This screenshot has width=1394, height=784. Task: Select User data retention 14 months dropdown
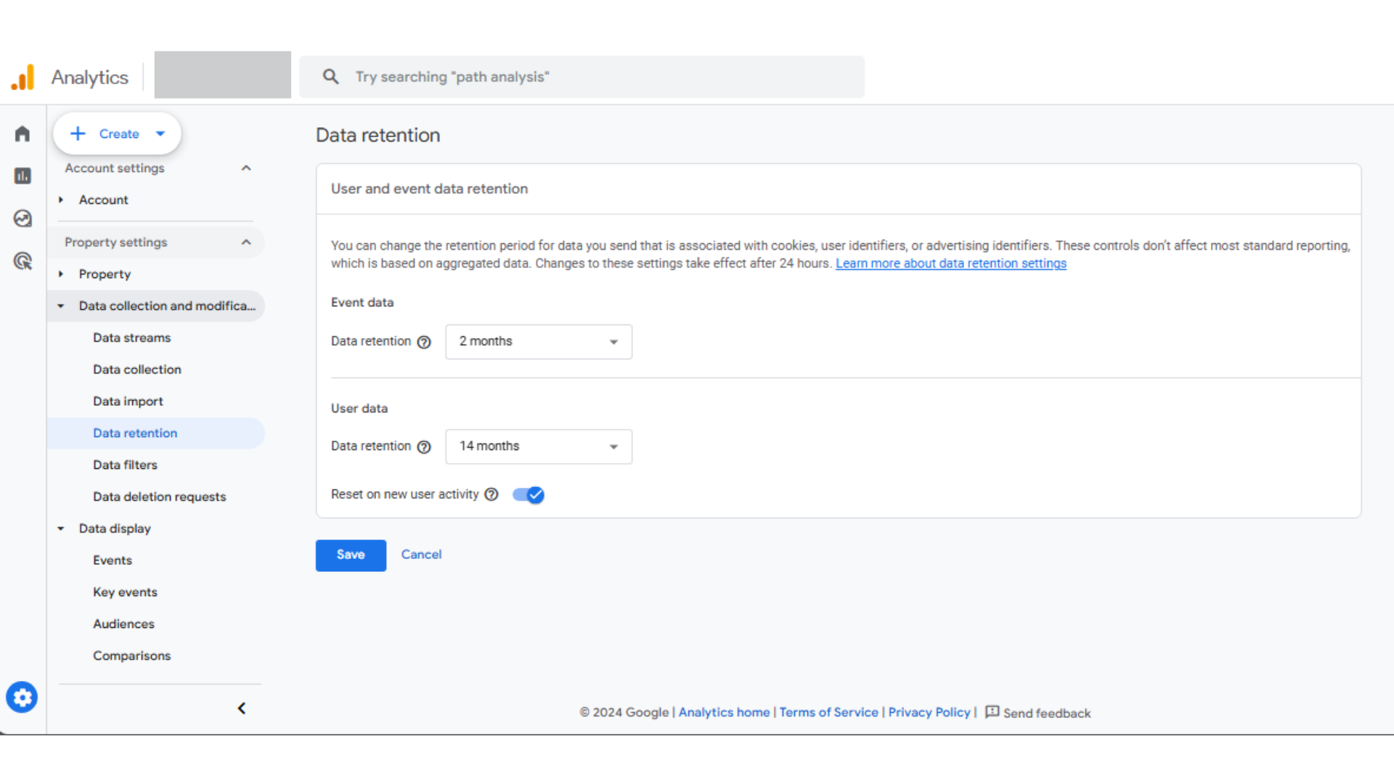click(538, 446)
